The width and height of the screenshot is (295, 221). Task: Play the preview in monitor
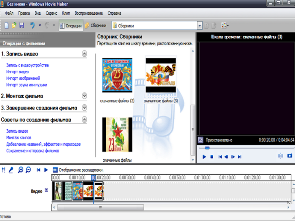[x=204, y=157]
